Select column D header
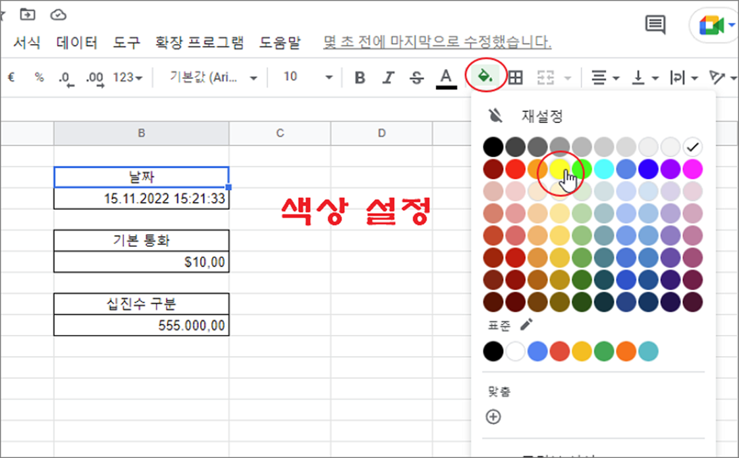The image size is (739, 458). click(382, 133)
